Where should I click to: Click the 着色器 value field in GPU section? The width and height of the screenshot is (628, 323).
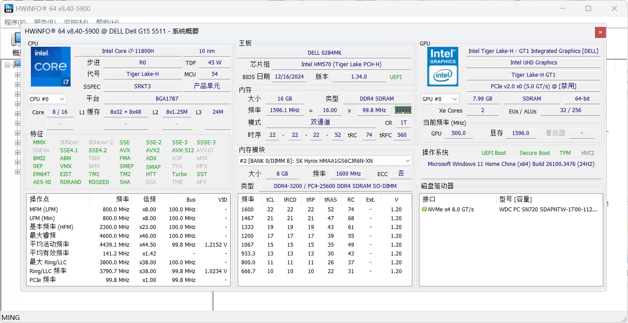pyautogui.click(x=582, y=133)
